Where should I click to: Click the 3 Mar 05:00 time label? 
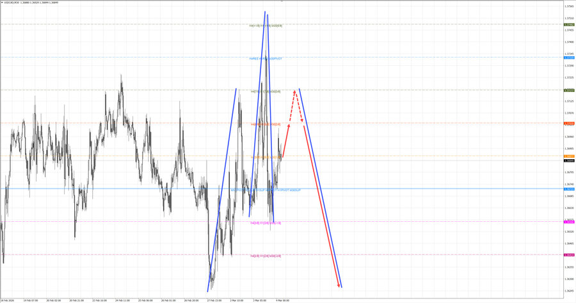click(x=260, y=300)
